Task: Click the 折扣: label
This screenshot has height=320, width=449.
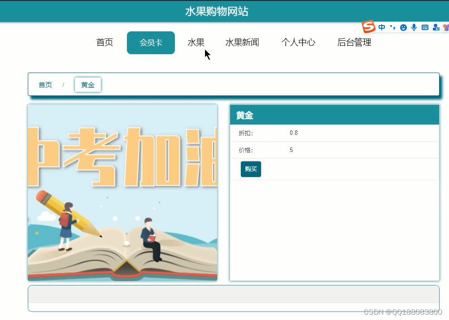Action: [246, 133]
